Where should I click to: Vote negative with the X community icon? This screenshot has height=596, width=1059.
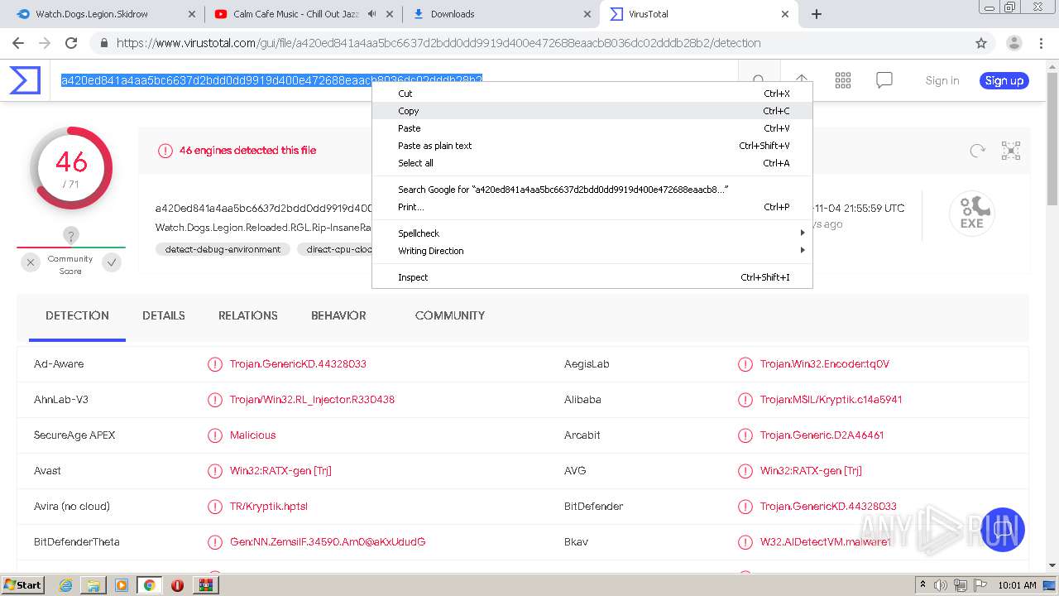click(x=31, y=262)
